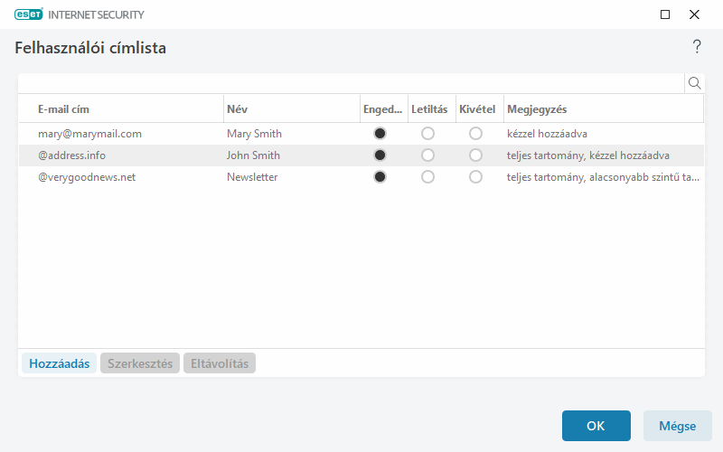Click the name John Smith
This screenshot has width=723, height=452.
(253, 155)
